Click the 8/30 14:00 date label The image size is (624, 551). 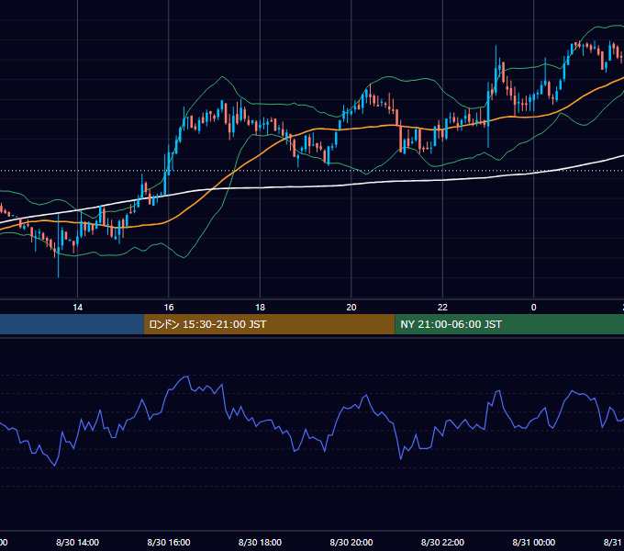point(78,542)
